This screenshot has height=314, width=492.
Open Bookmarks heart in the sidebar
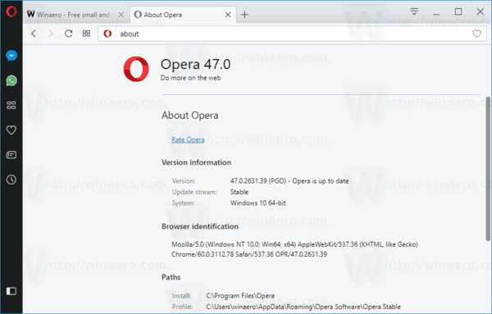(11, 130)
